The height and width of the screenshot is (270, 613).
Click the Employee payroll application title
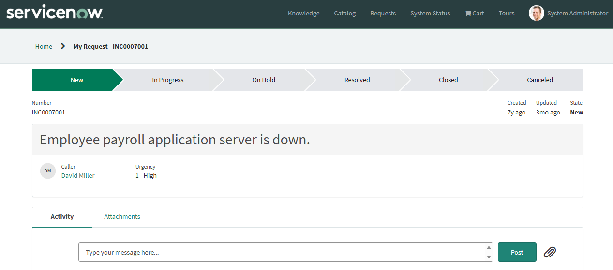[175, 140]
